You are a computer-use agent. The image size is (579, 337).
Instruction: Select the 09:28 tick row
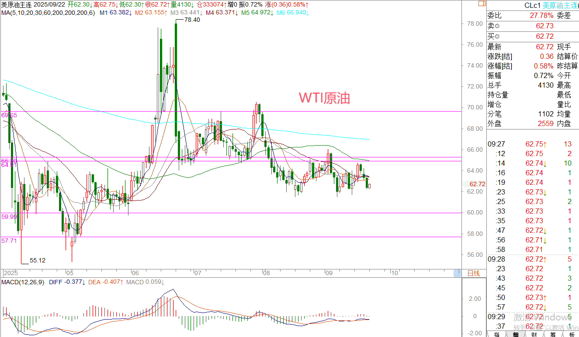(x=530, y=259)
